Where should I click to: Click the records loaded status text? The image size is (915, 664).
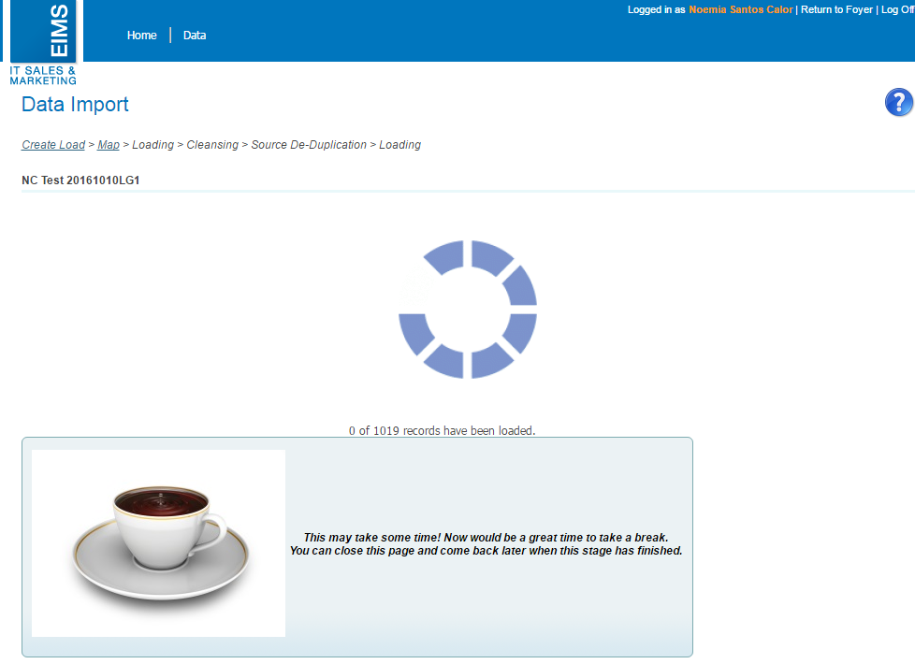click(442, 430)
